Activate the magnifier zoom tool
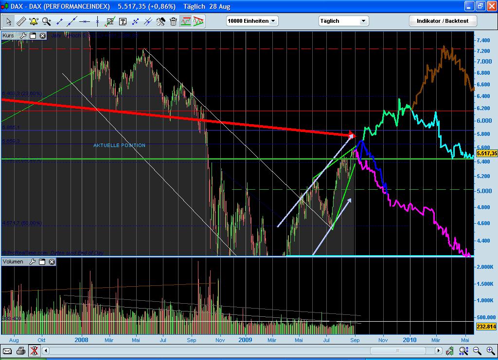The height and width of the screenshot is (360, 498). click(45, 21)
